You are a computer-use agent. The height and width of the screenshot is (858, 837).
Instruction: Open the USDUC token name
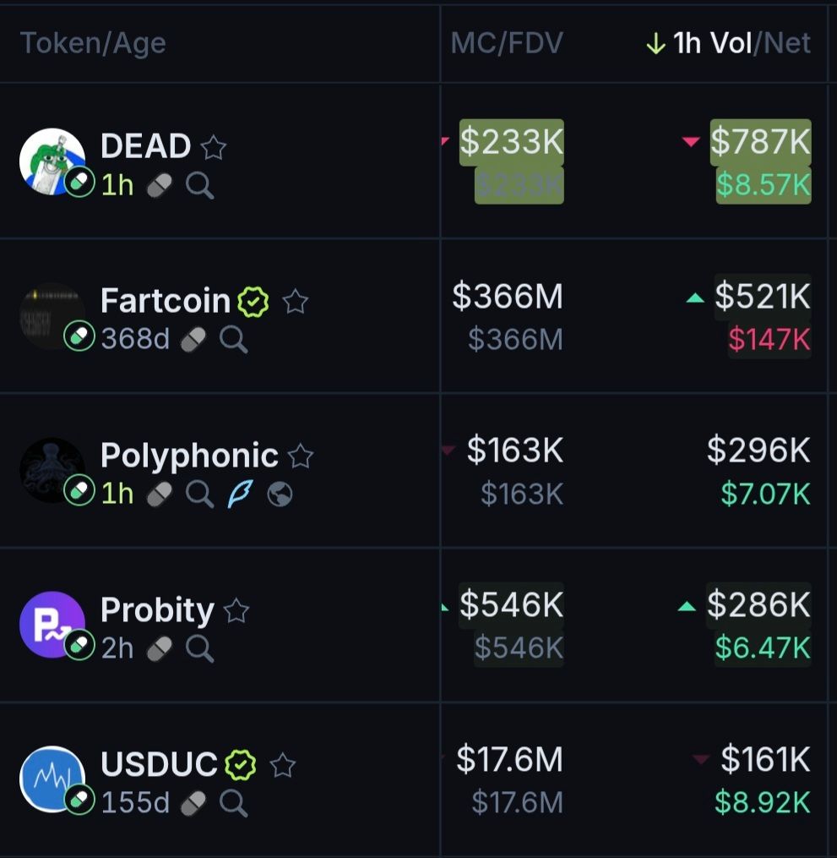tap(159, 764)
